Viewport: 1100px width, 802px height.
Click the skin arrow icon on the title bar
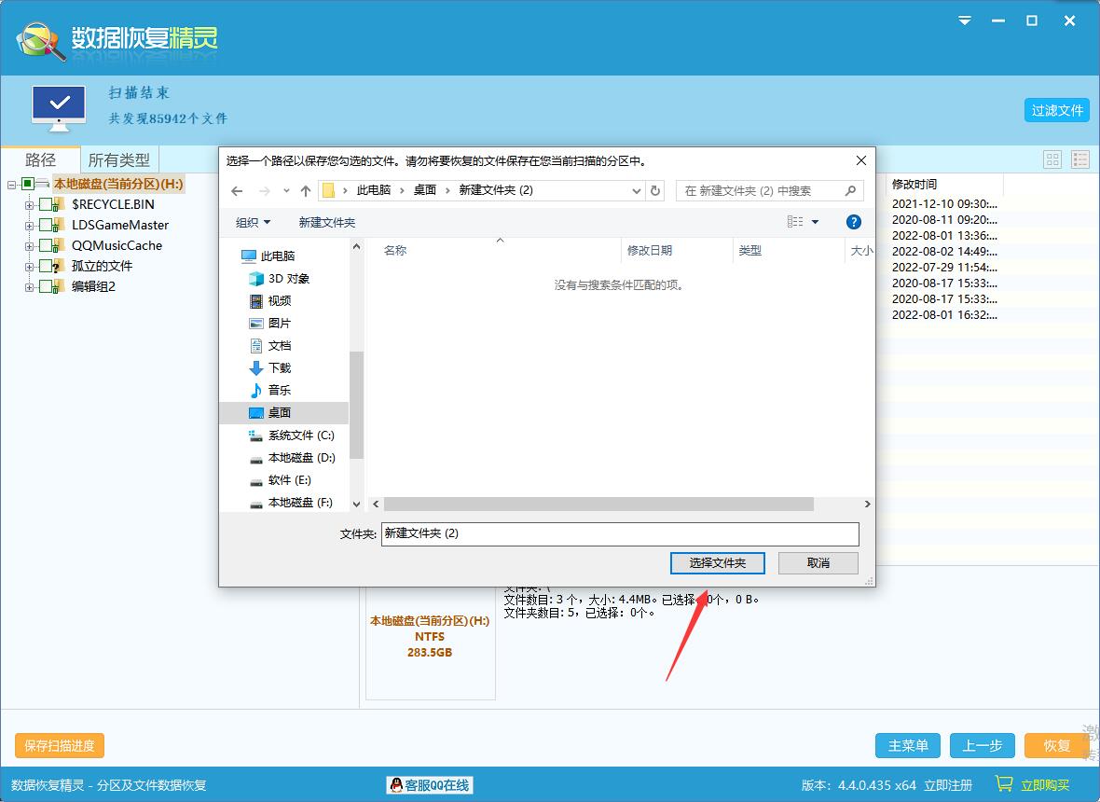[966, 19]
